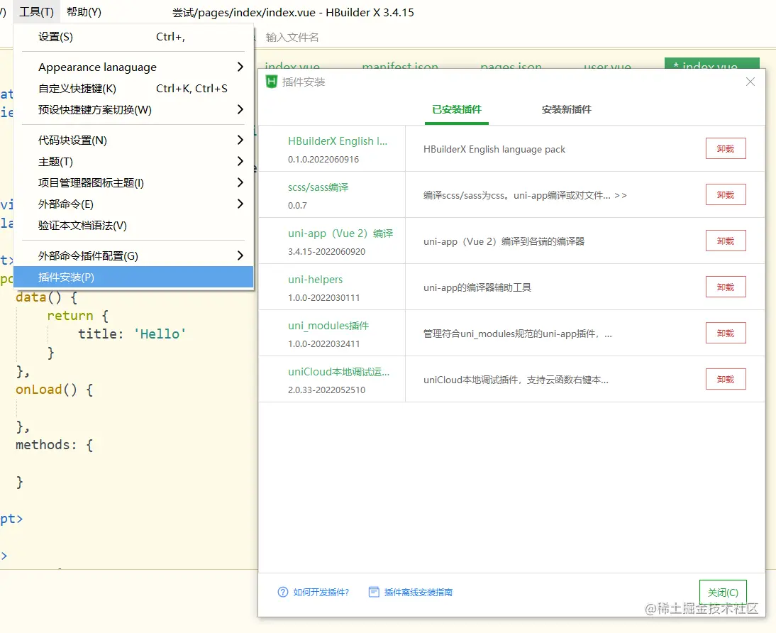Open scss/sass编译 plugin name link

click(x=318, y=187)
